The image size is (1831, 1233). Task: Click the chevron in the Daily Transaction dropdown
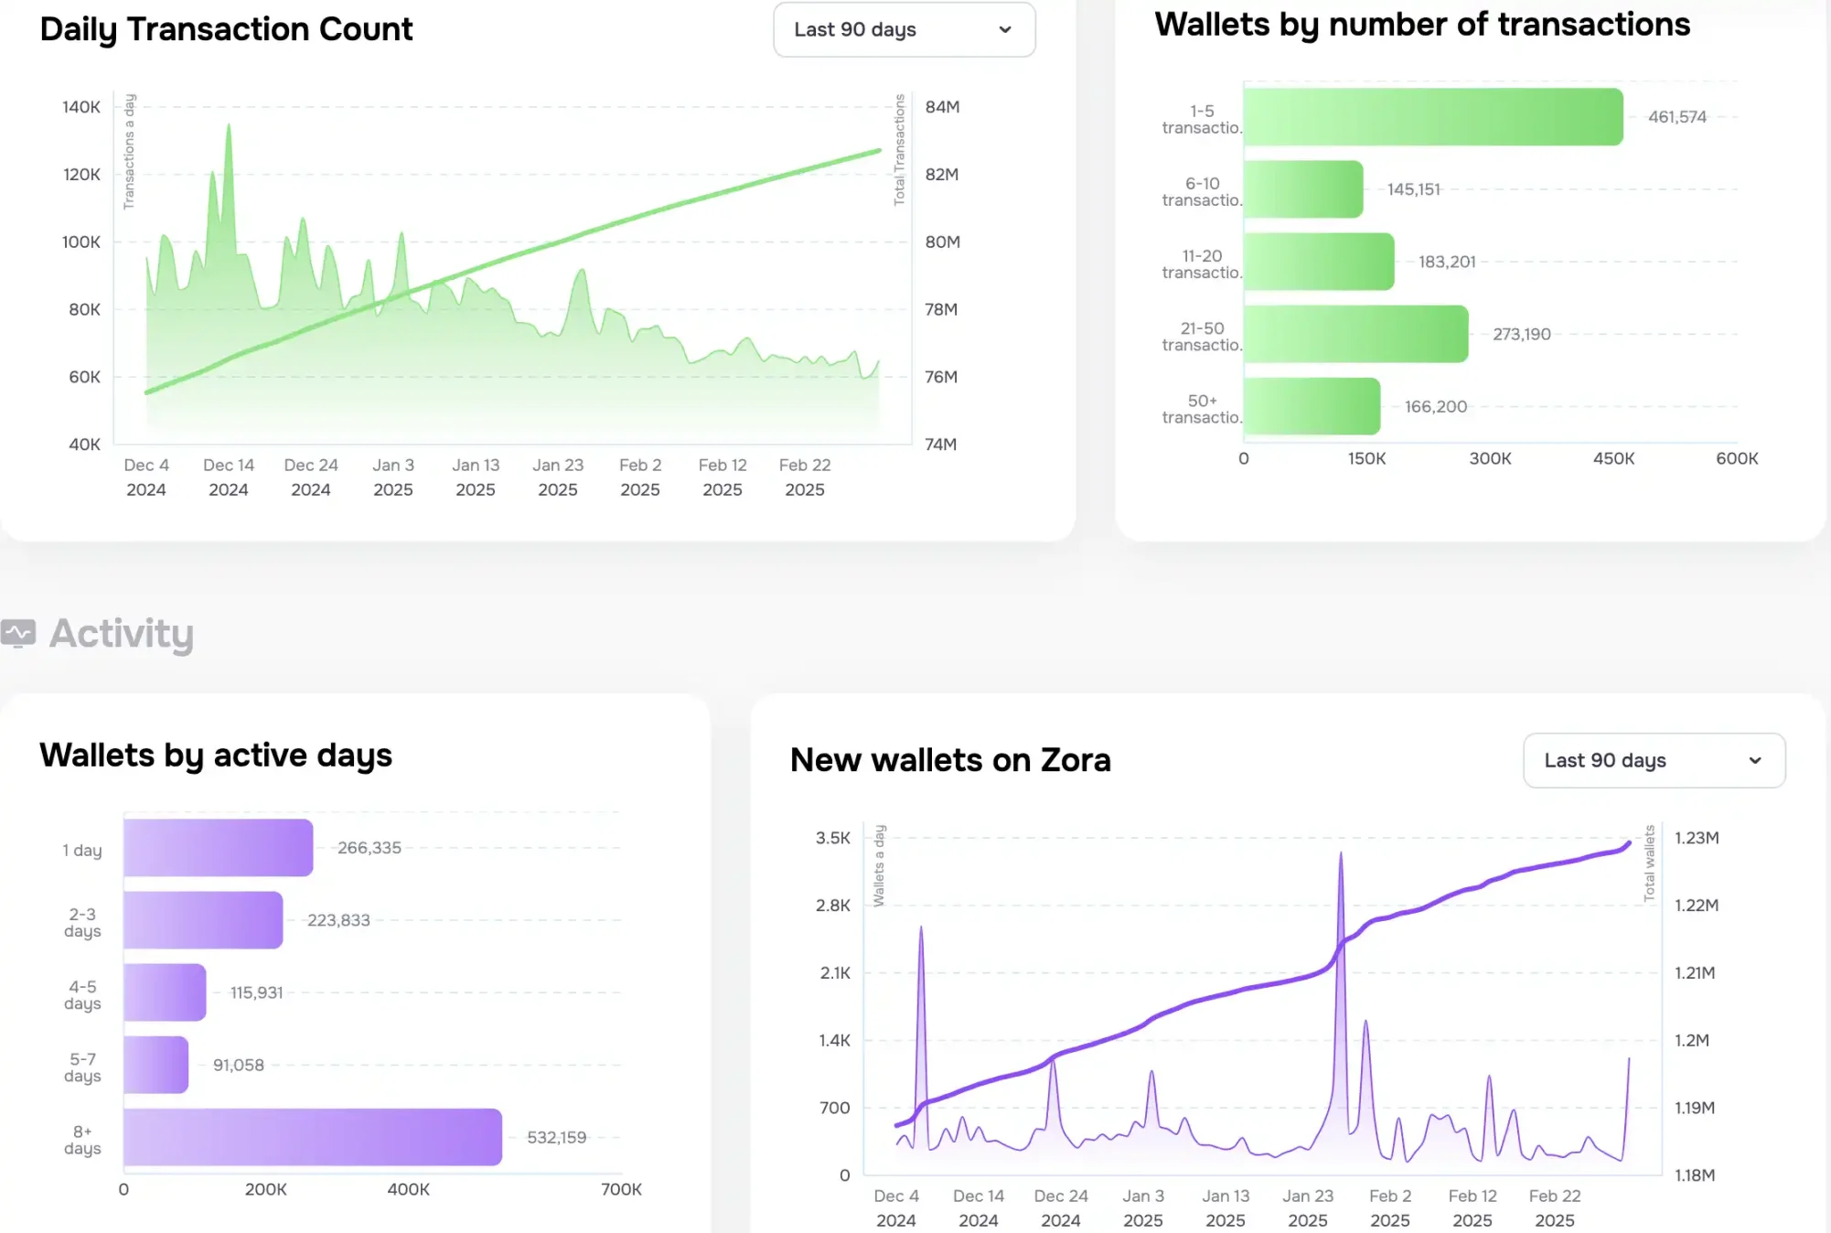click(1005, 29)
